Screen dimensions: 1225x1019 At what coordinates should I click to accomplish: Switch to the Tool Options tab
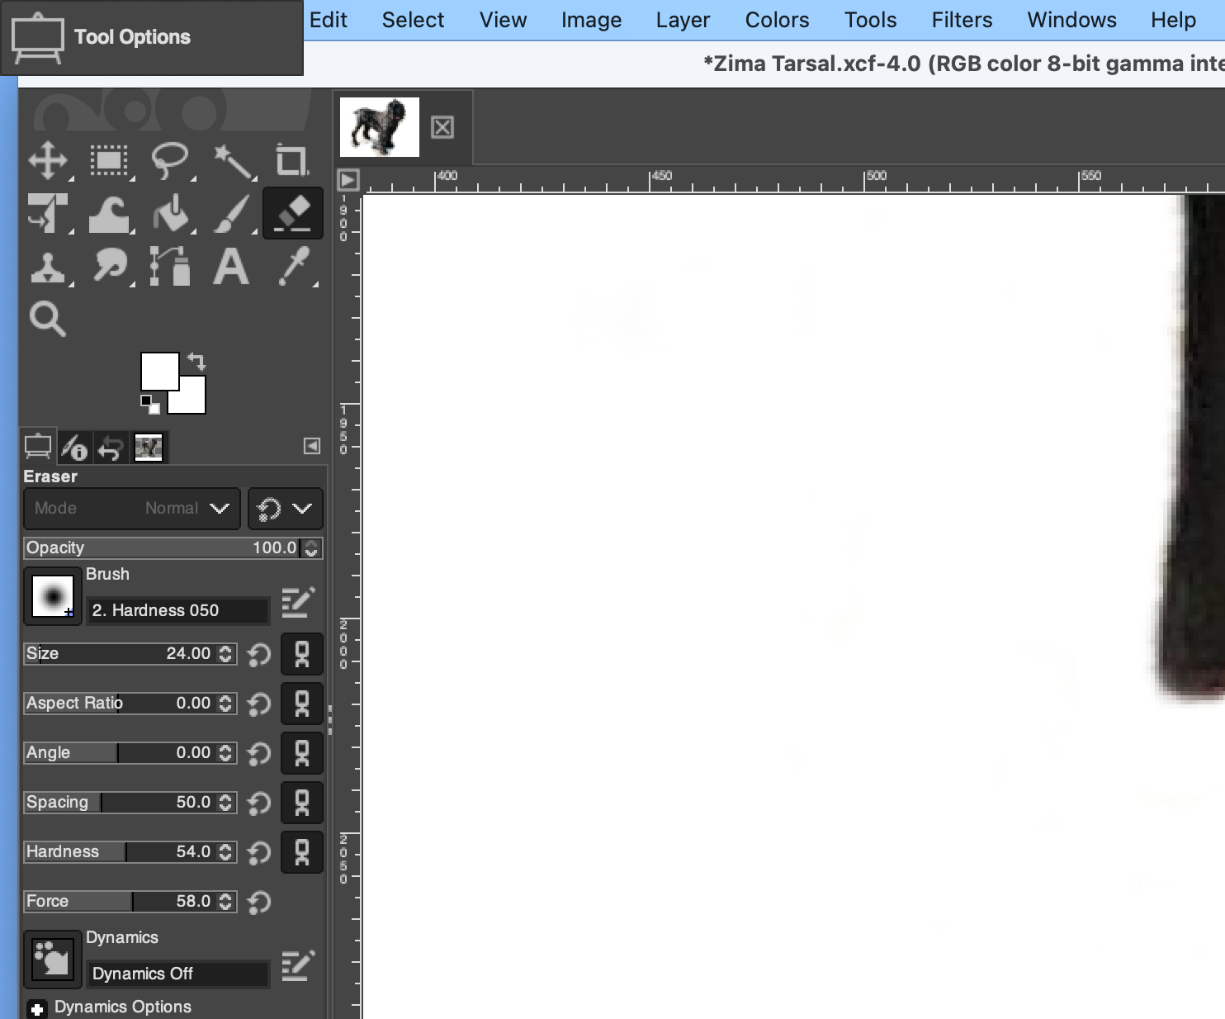pyautogui.click(x=38, y=447)
